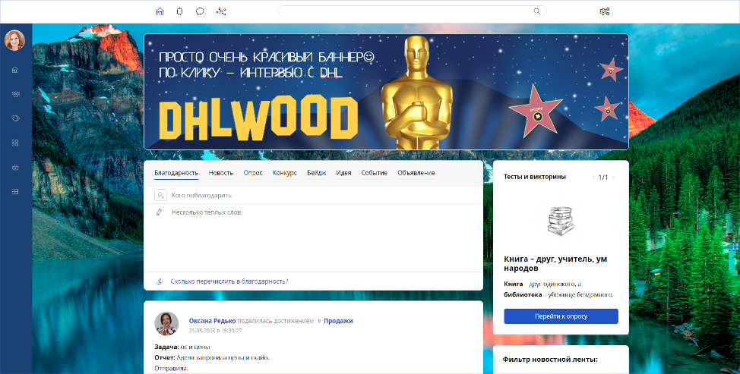Click the magnifier icon in search bar
This screenshot has width=740, height=374.
pos(537,11)
